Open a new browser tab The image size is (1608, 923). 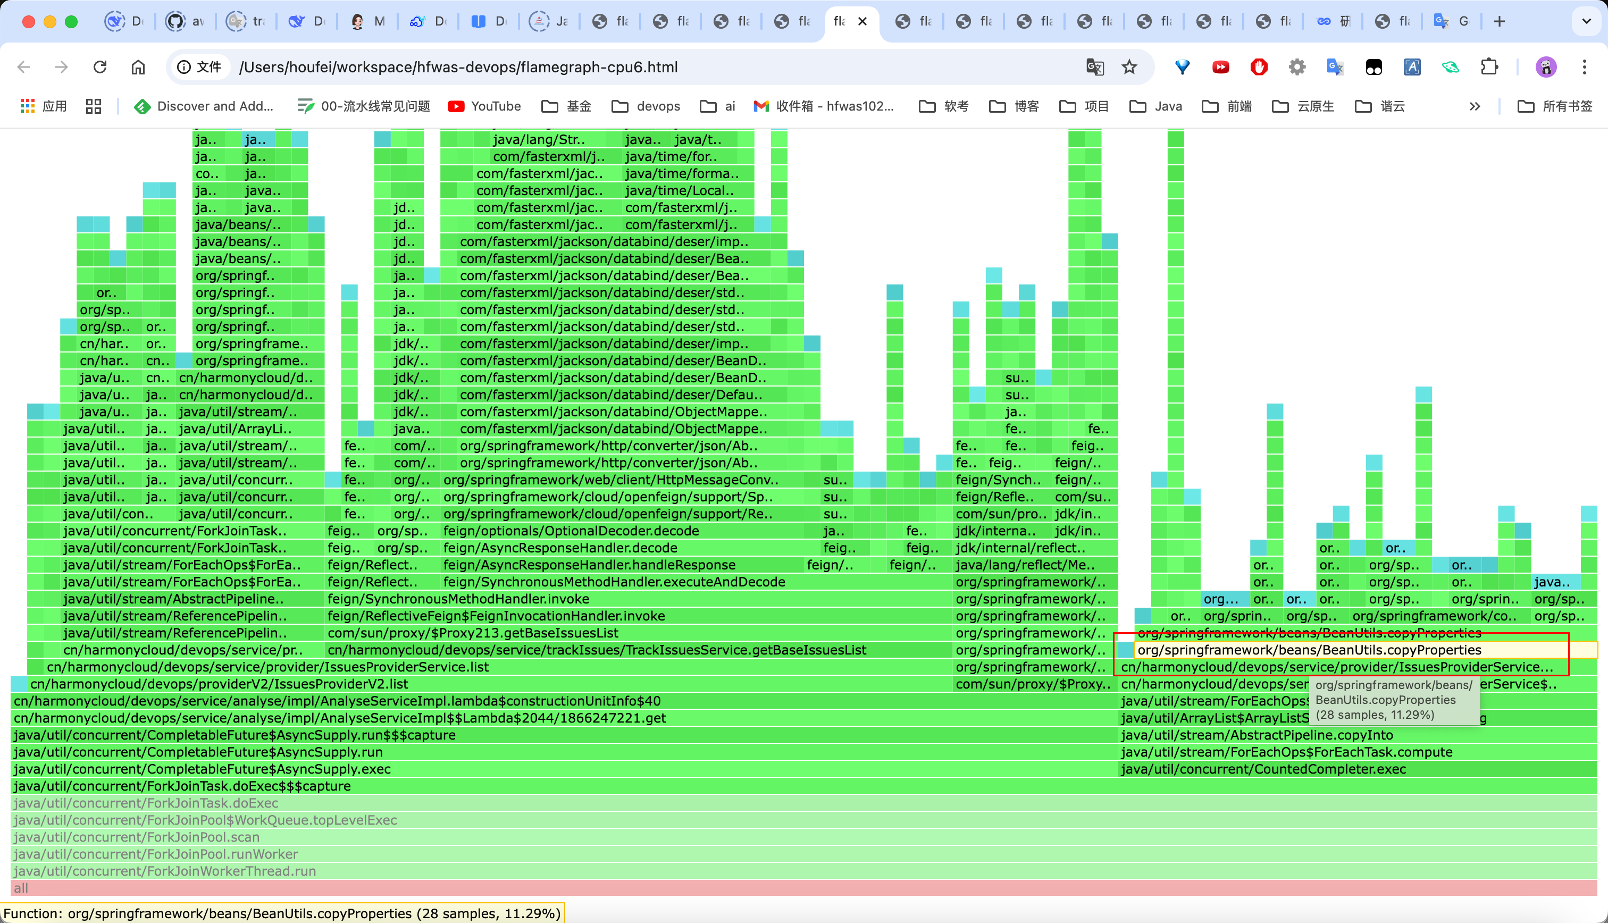(x=1499, y=22)
